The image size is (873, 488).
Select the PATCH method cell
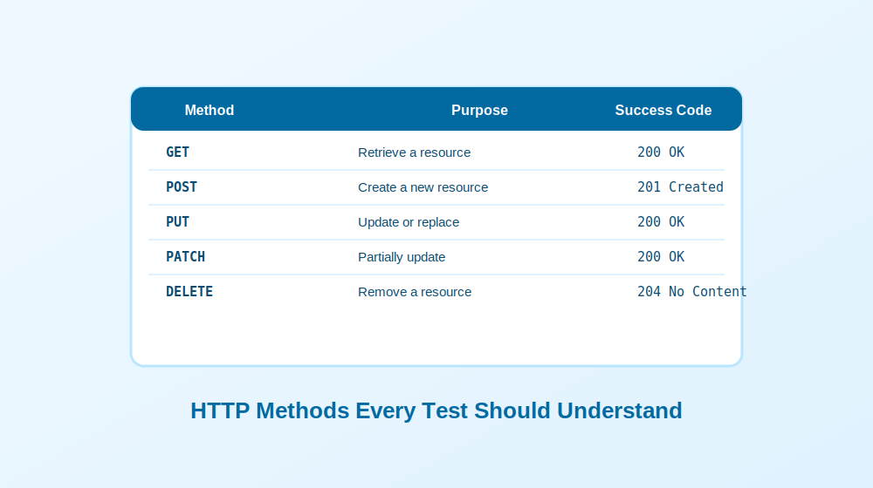[185, 257]
